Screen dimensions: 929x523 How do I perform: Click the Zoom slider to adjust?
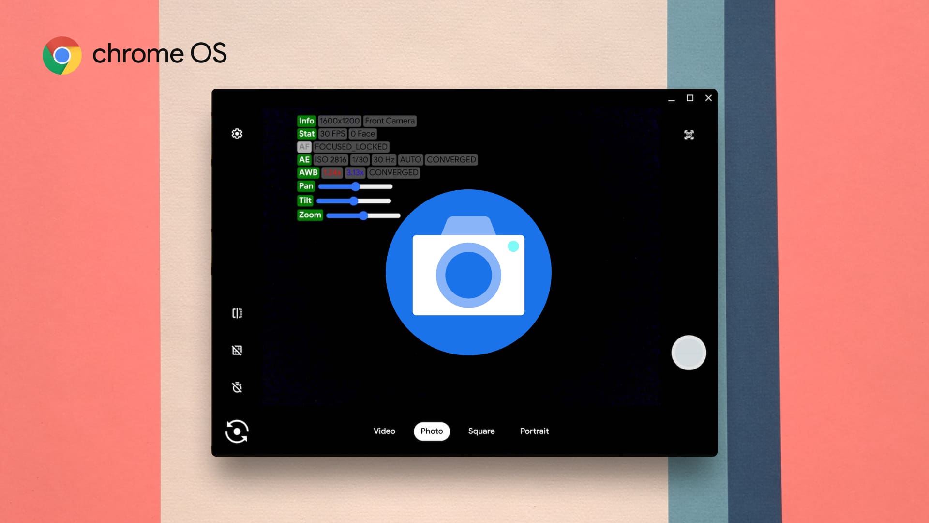pyautogui.click(x=362, y=215)
